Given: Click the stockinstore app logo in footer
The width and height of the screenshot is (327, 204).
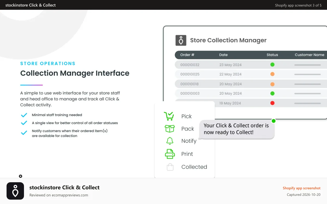Looking at the screenshot, I should coord(15,191).
